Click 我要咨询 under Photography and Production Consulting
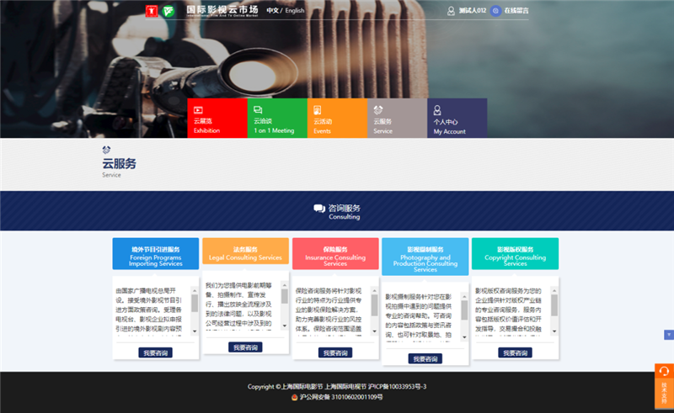Viewport: 674px width, 413px height. tap(425, 358)
